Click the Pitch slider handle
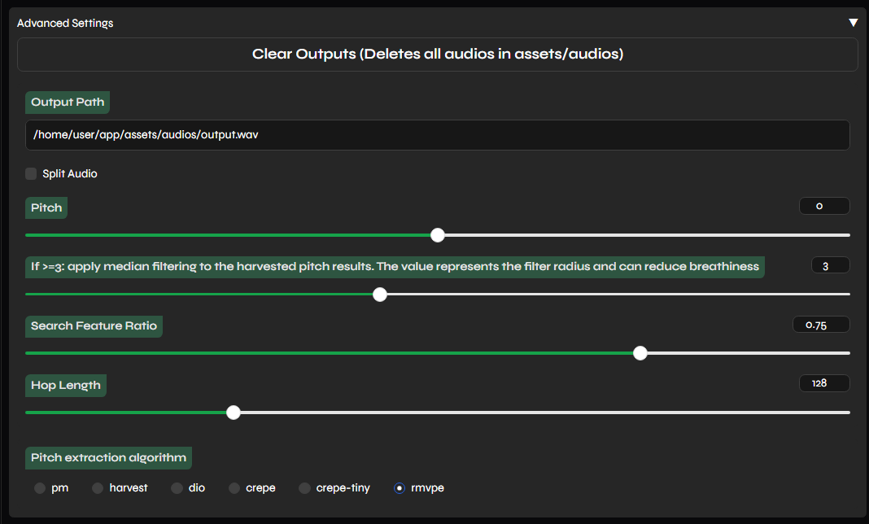The image size is (869, 524). [438, 235]
